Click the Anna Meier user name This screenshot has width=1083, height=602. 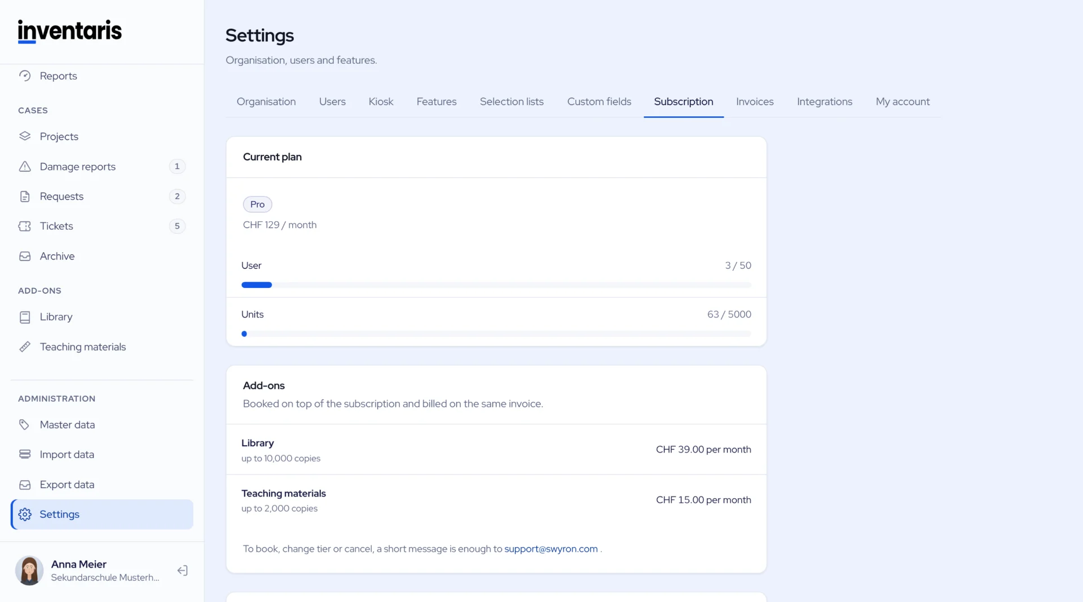pos(79,564)
